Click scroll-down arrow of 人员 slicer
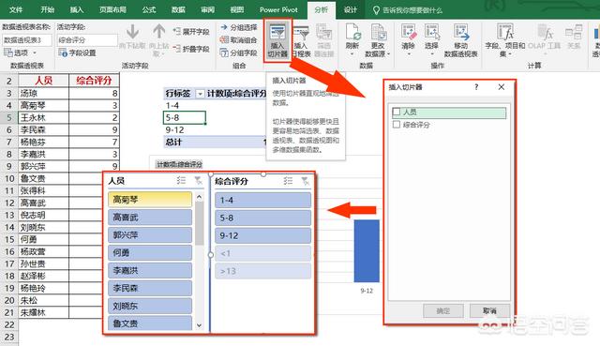This screenshot has width=600, height=346. 199,325
